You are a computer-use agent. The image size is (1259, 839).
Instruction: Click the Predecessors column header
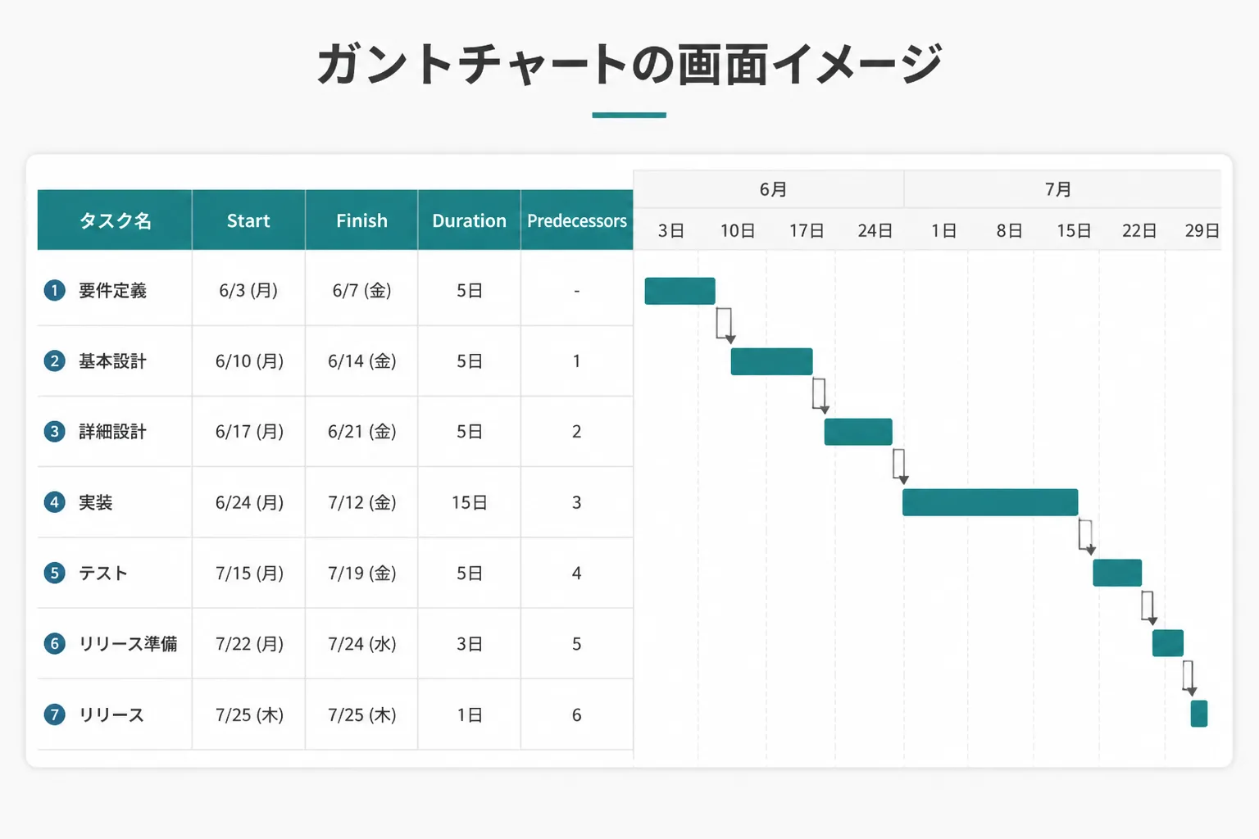(577, 220)
